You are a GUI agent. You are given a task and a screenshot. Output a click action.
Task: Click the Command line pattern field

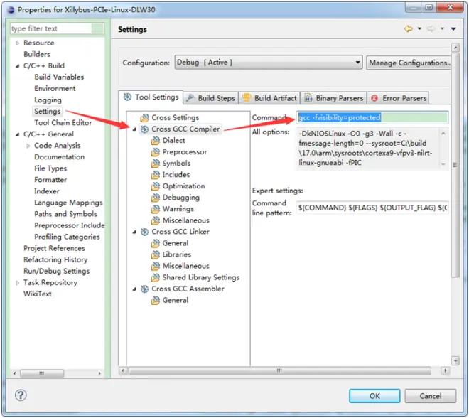(372, 208)
